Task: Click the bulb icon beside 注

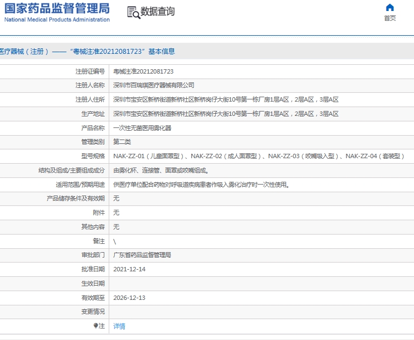Action: click(x=96, y=326)
